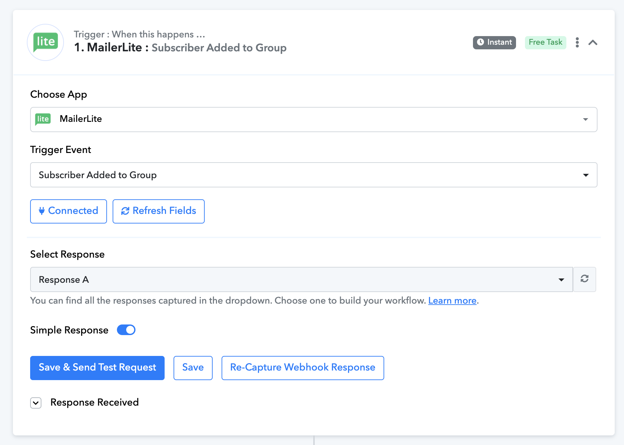Click the step title 'Subscriber Added to Group'
This screenshot has height=445, width=624.
(x=219, y=48)
